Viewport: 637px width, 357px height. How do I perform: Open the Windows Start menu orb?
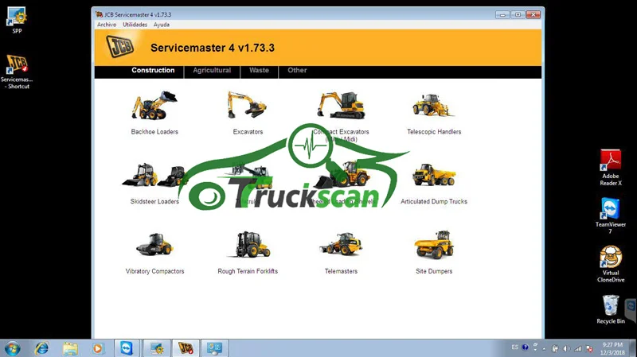12,348
